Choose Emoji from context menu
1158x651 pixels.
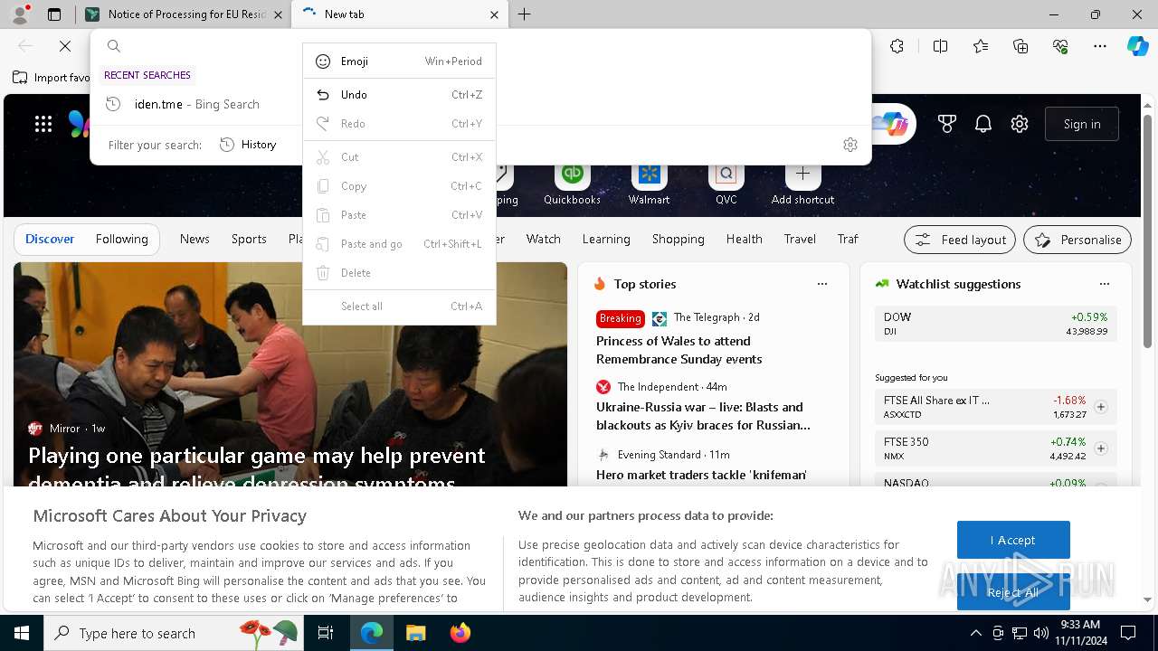(399, 61)
